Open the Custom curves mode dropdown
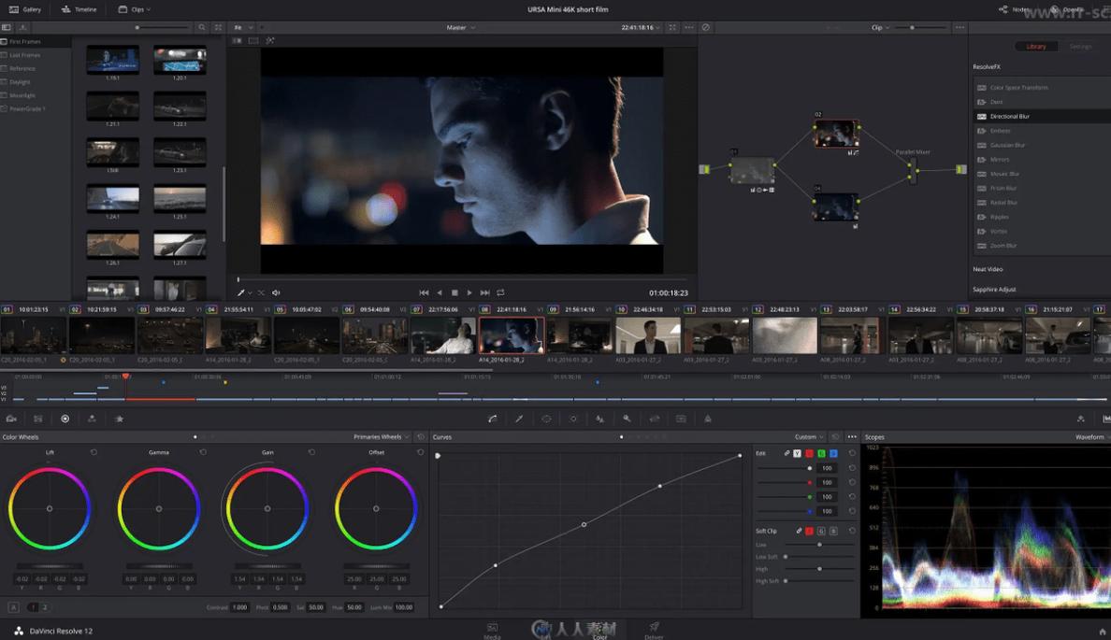Screen dimensions: 1111x640 pyautogui.click(x=809, y=437)
